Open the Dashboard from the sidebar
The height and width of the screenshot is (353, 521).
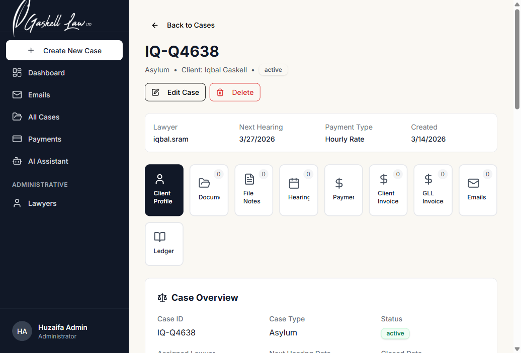tap(46, 73)
